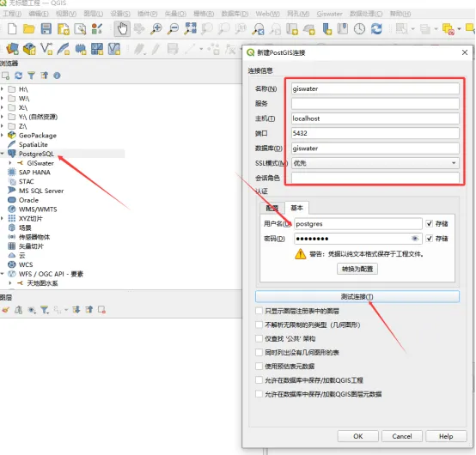
Task: Click the New Virtual Layer icon
Action: pos(114,49)
